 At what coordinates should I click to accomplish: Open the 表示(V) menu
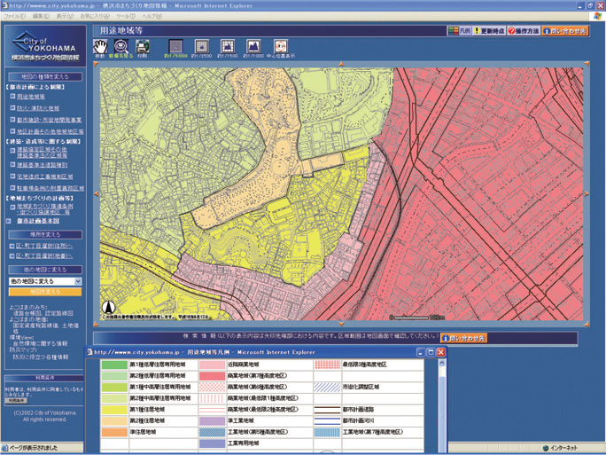(x=64, y=16)
